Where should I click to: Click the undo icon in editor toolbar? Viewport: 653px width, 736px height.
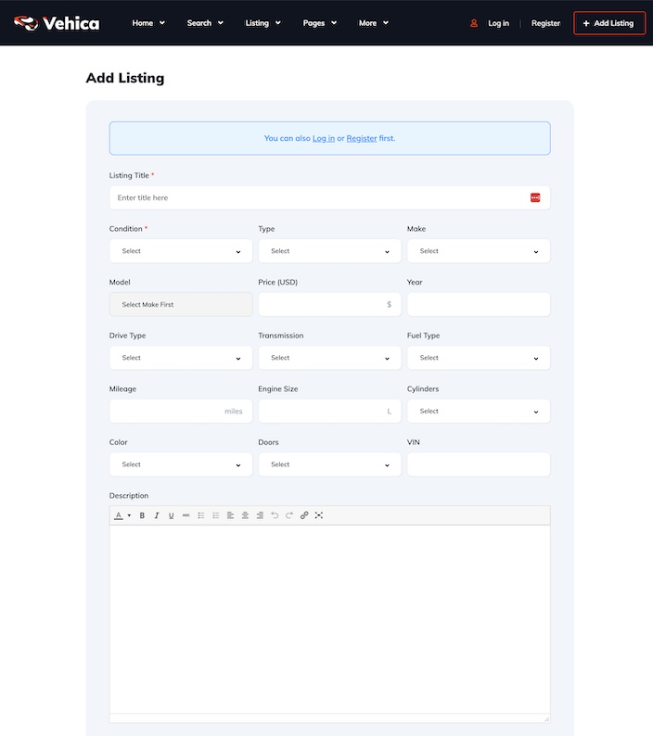point(275,515)
